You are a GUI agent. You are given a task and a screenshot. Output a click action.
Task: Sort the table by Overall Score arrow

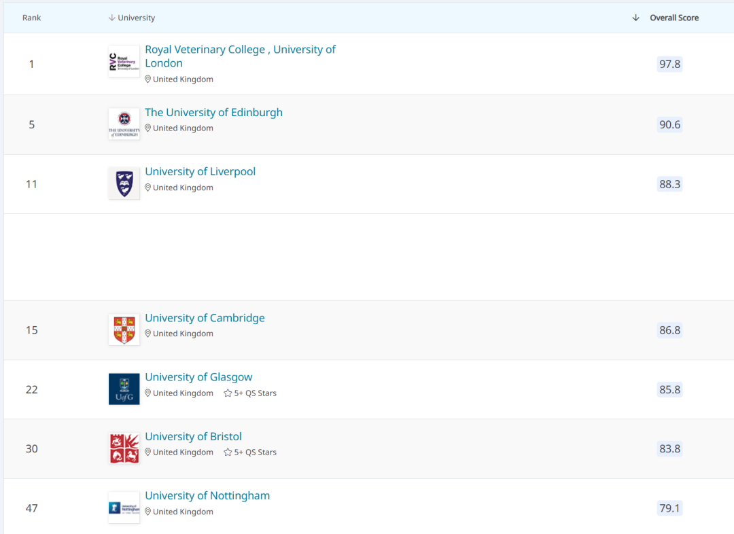coord(635,18)
